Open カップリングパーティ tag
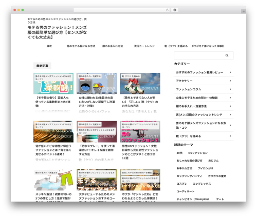 point(189,176)
